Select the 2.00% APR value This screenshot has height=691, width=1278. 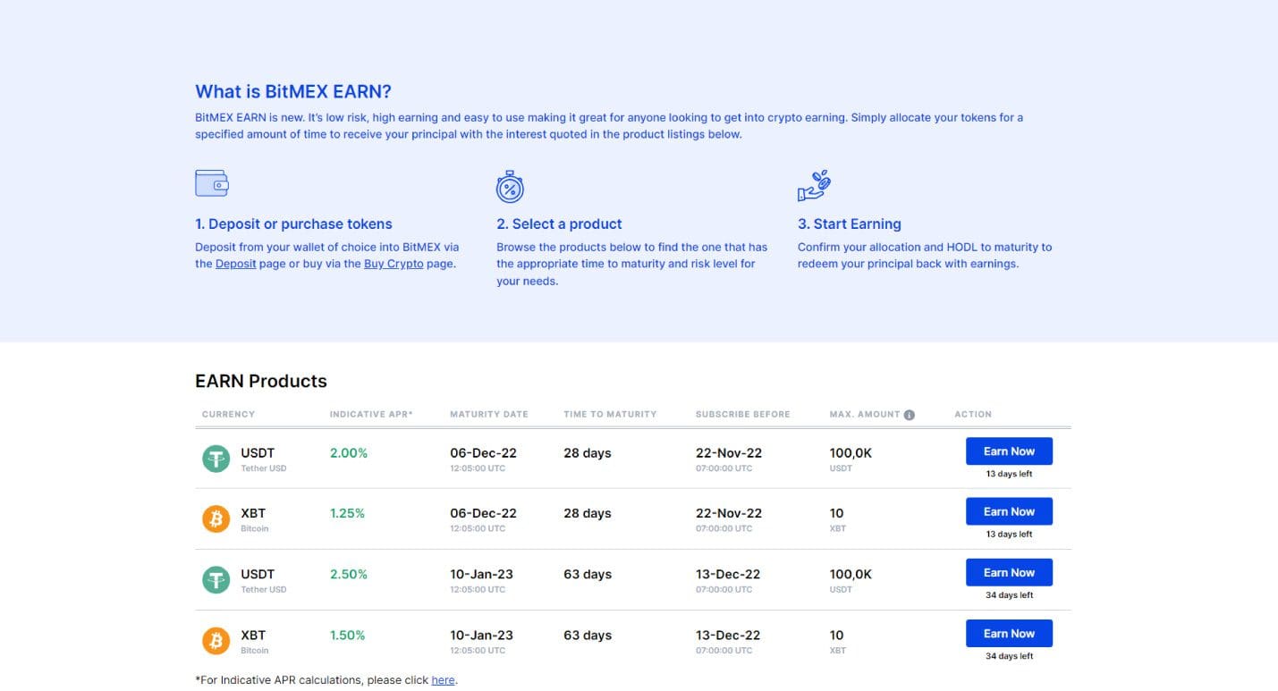(x=349, y=453)
